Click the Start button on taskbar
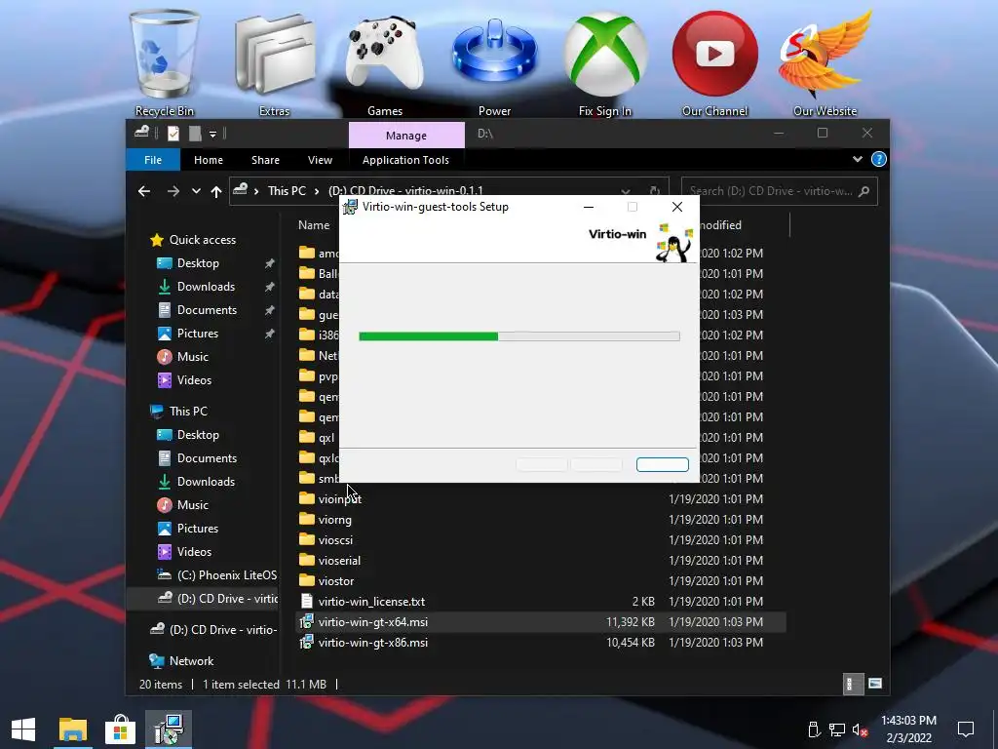The width and height of the screenshot is (998, 749). pyautogui.click(x=23, y=729)
